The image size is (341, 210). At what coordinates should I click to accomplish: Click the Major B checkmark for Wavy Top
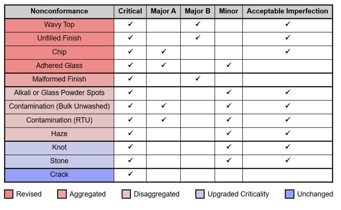click(x=198, y=24)
